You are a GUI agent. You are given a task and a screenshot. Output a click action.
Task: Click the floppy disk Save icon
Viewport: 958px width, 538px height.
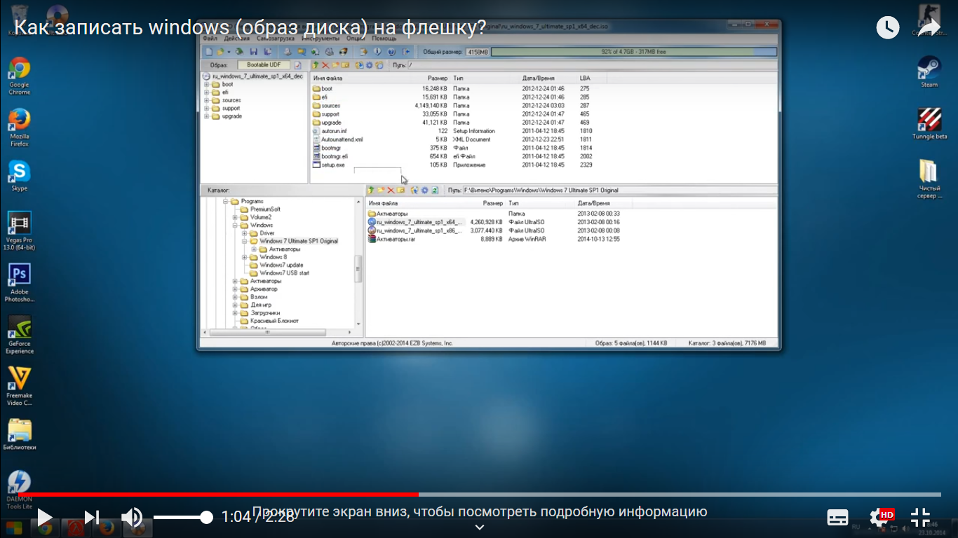pos(253,52)
